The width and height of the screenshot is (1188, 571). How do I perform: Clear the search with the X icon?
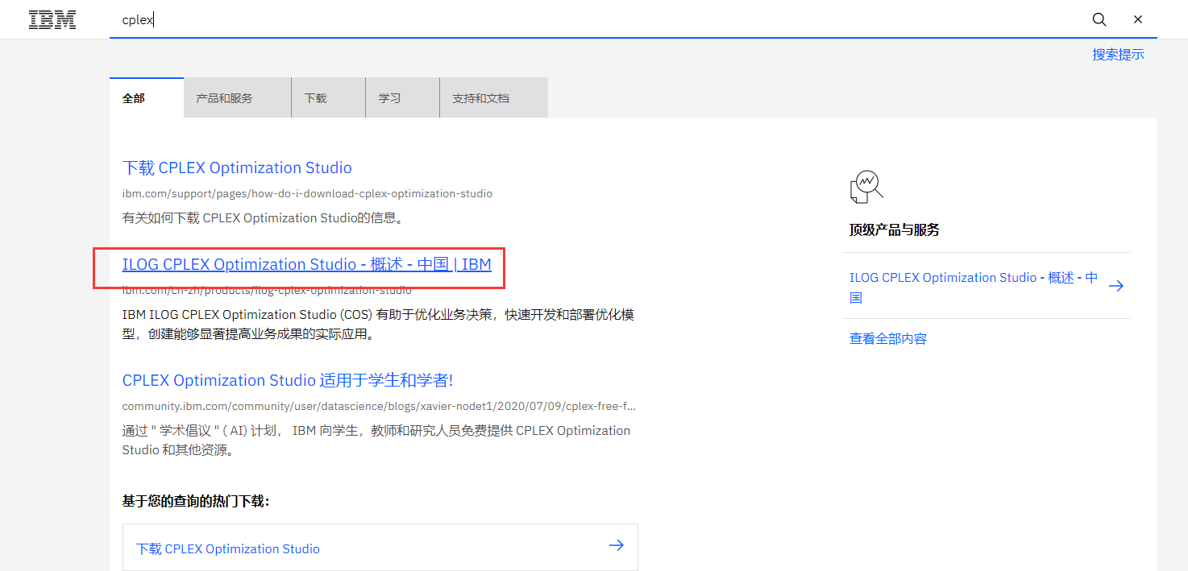(1137, 19)
